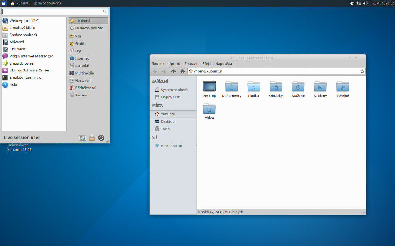Viewport: 395px width, 246px height.
Task: Show Nedávno použité applications
Action: point(88,28)
